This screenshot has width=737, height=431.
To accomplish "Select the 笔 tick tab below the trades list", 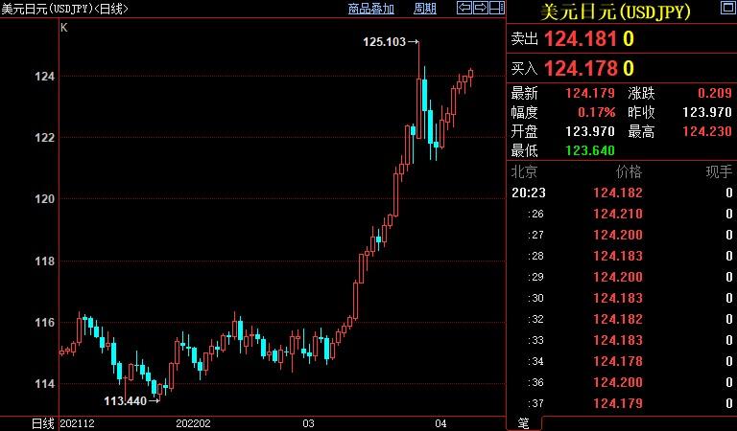I will (x=524, y=422).
